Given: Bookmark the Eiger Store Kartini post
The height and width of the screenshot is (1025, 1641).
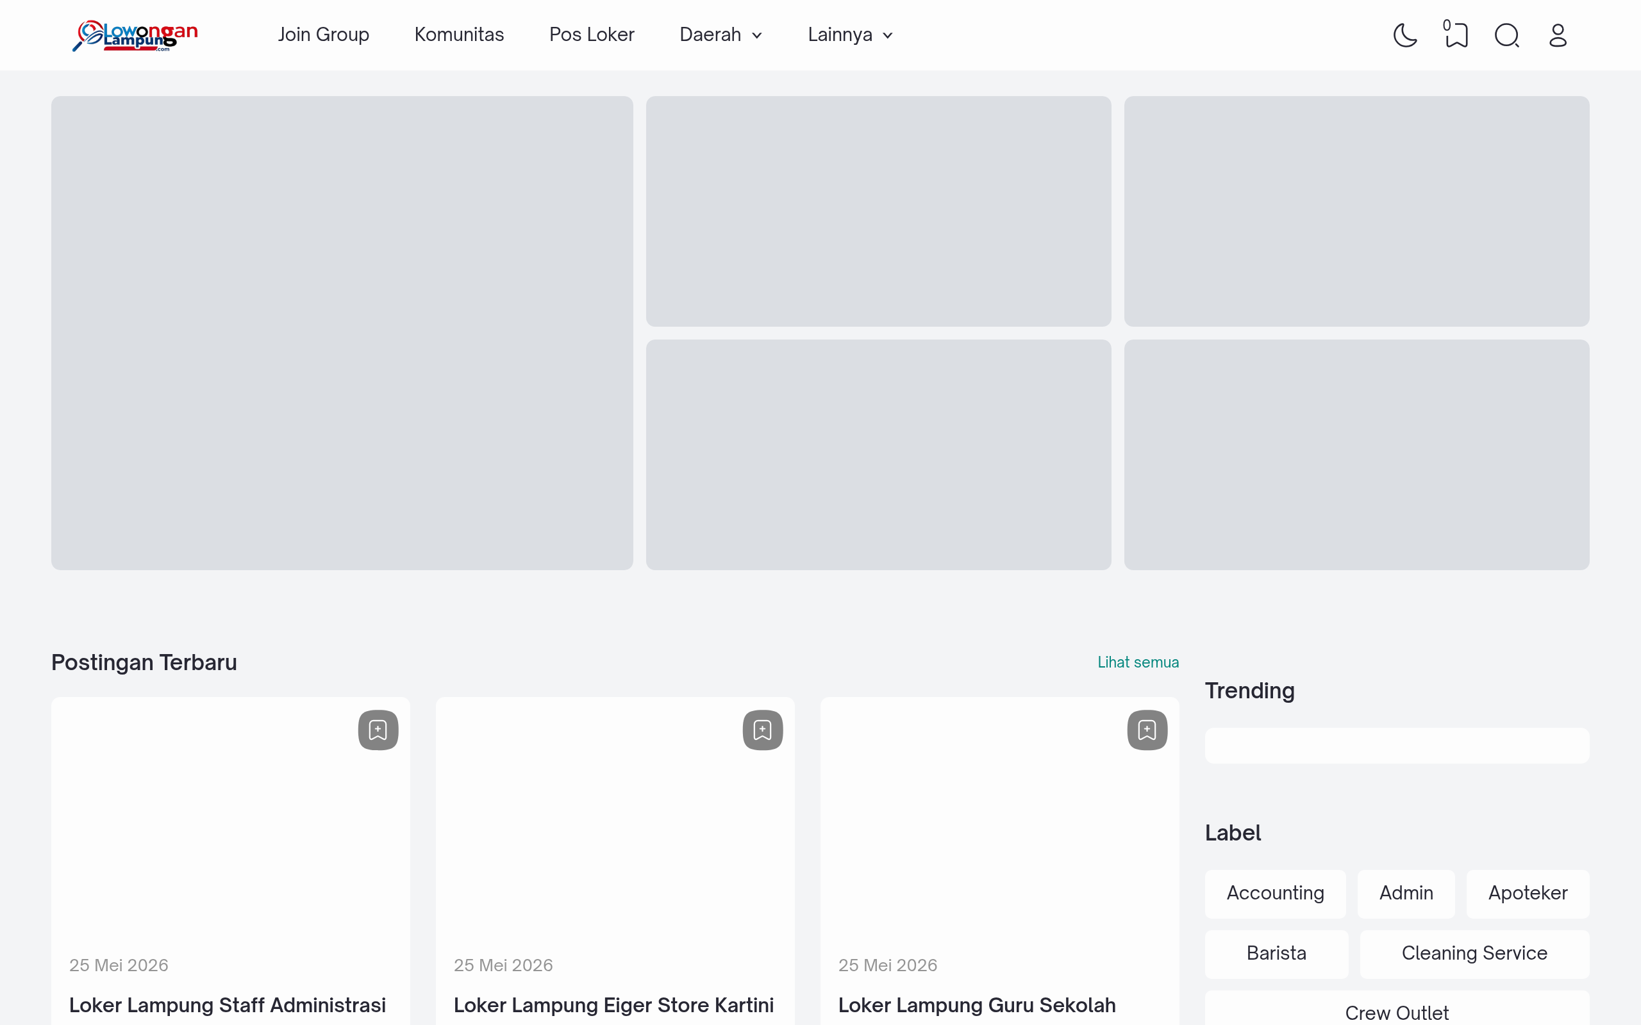Looking at the screenshot, I should click(x=762, y=730).
